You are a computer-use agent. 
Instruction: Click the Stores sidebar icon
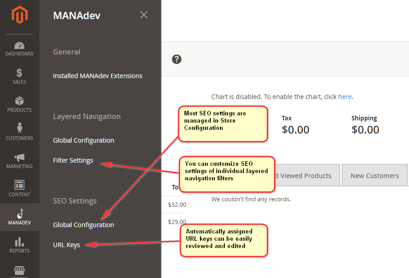tap(19, 272)
